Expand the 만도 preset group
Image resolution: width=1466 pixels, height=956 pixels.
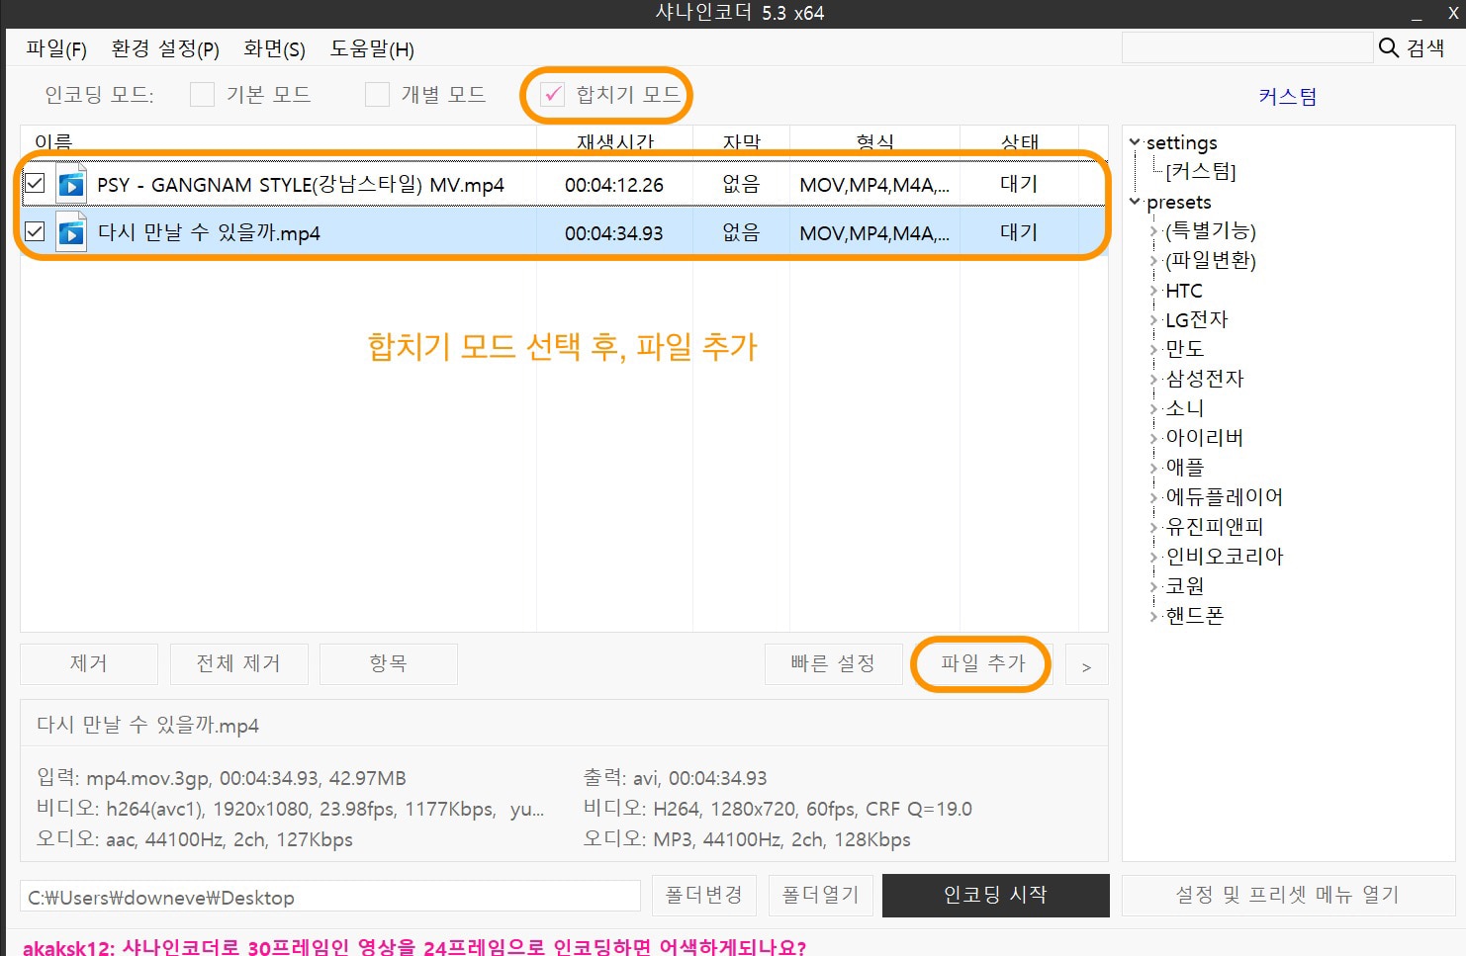[x=1153, y=350]
